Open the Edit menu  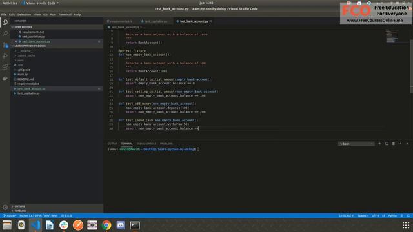click(12, 14)
